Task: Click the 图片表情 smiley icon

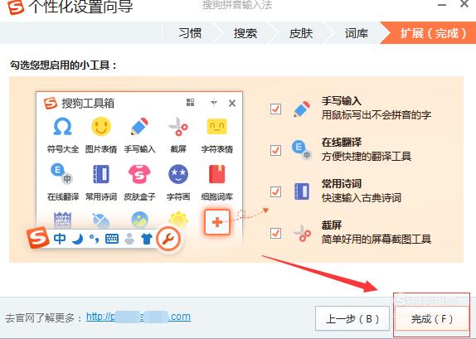Action: (x=101, y=126)
